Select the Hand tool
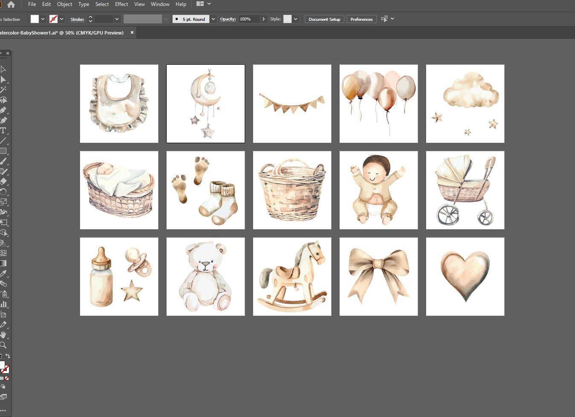The width and height of the screenshot is (575, 417). coord(3,335)
